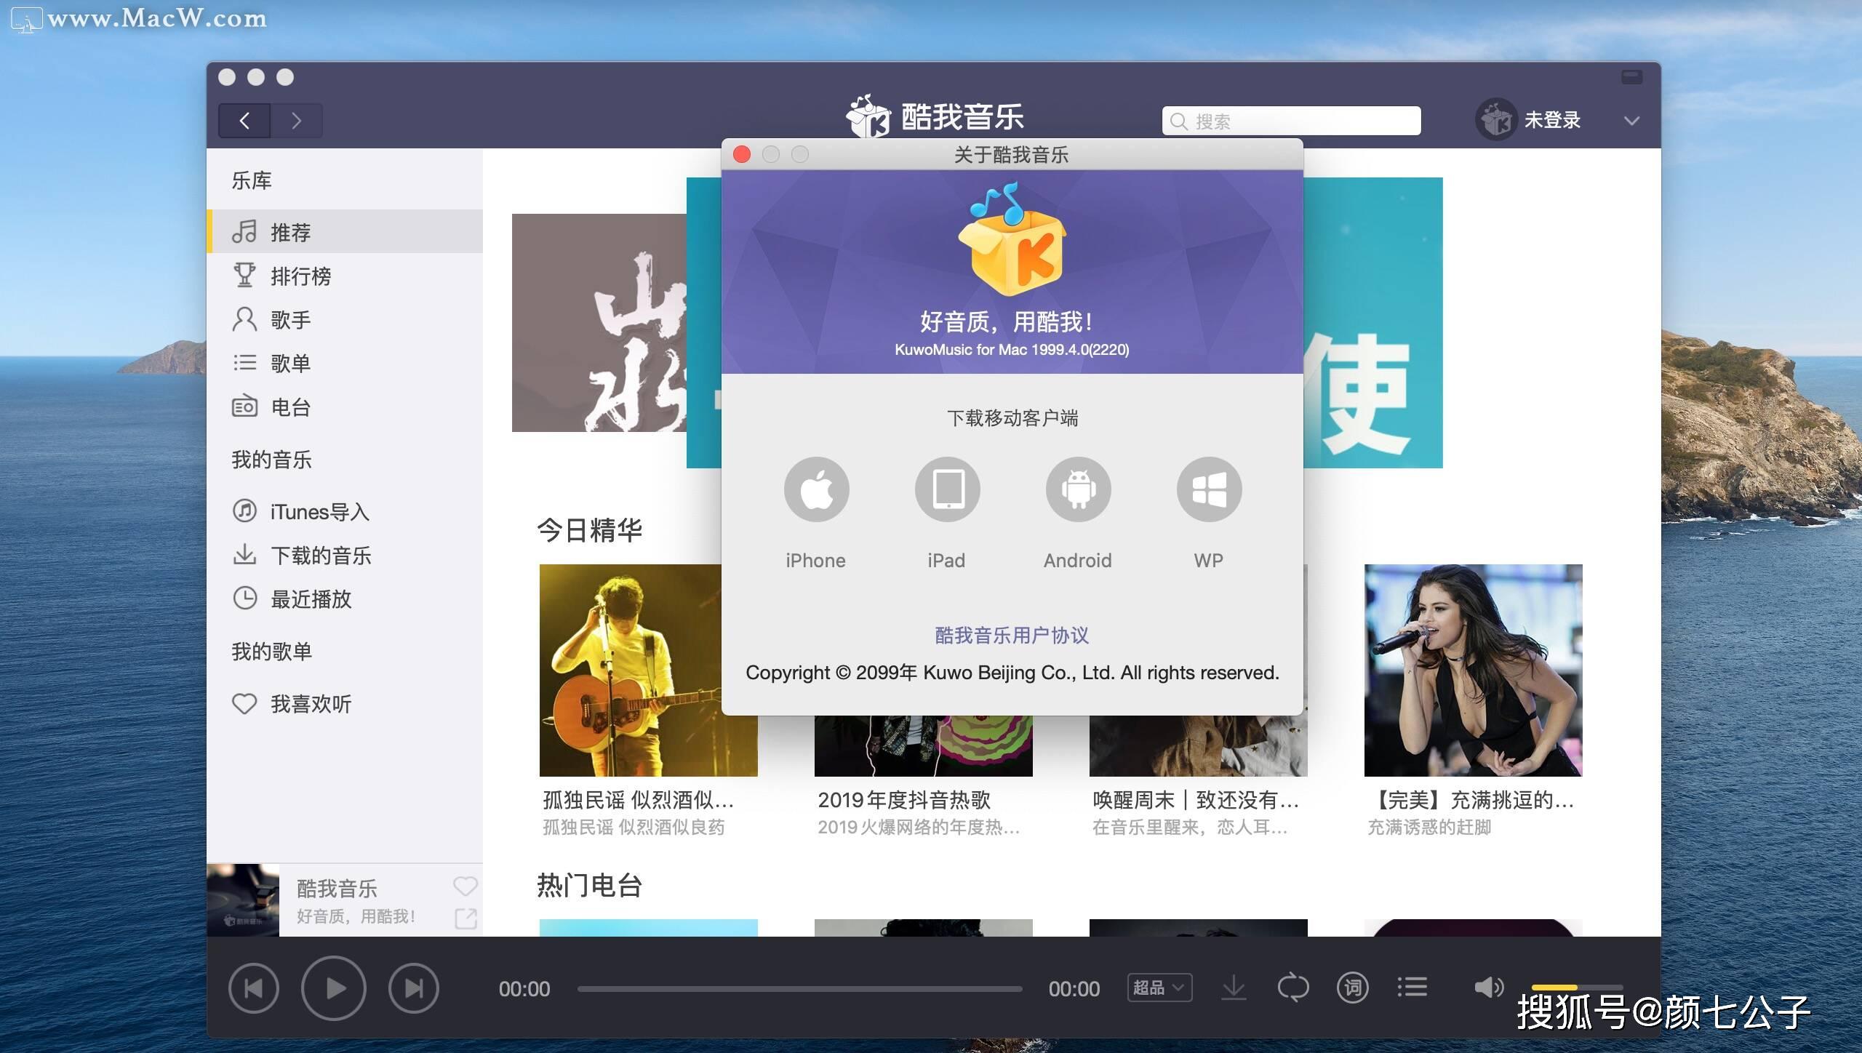Screen dimensions: 1862x1053
Task: Click the Android download icon
Action: (x=1078, y=489)
